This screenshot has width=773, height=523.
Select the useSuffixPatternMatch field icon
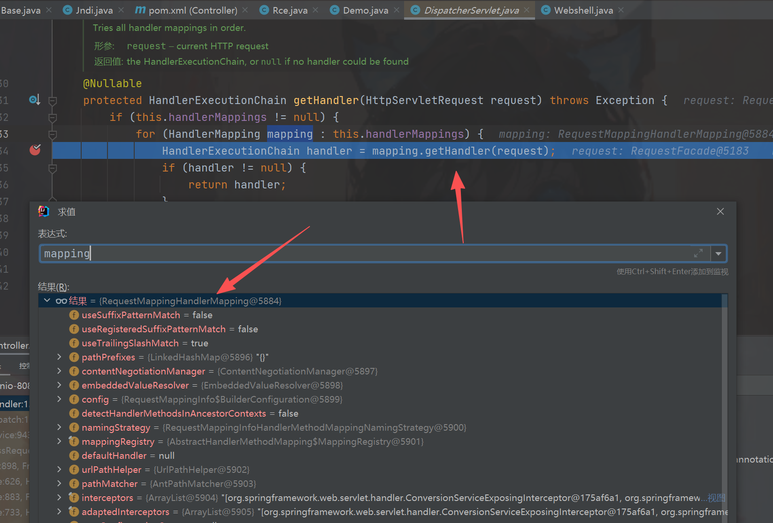74,315
